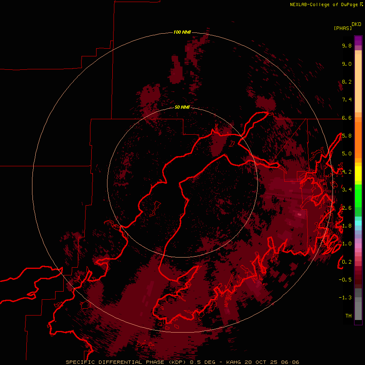This screenshot has width=365, height=365.
Task: Click the 9.0 value on the color scale
Action: (x=347, y=64)
